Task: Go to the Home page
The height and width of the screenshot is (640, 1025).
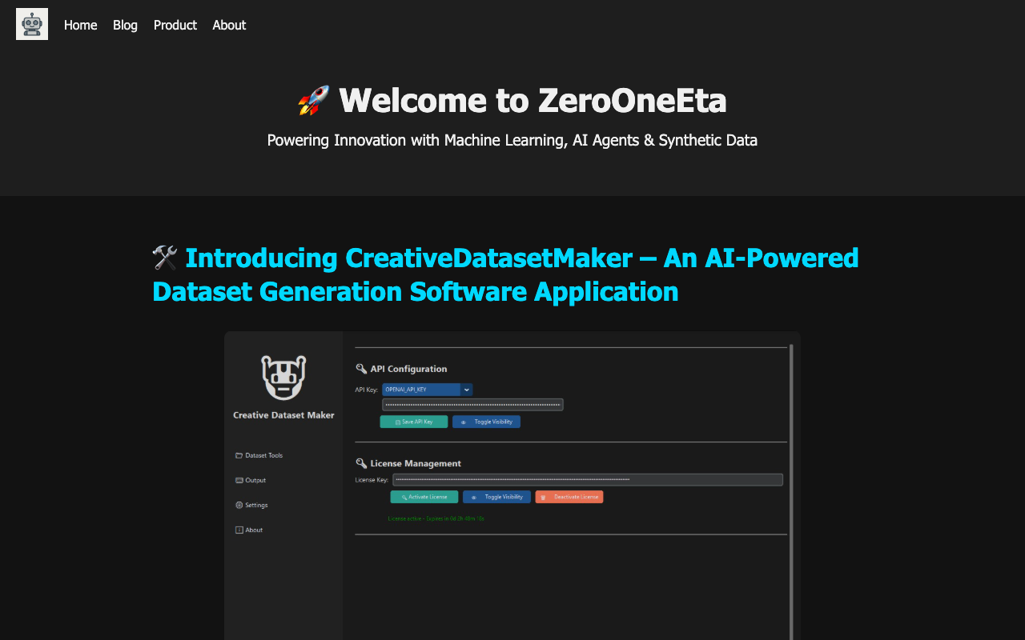Action: pos(80,25)
